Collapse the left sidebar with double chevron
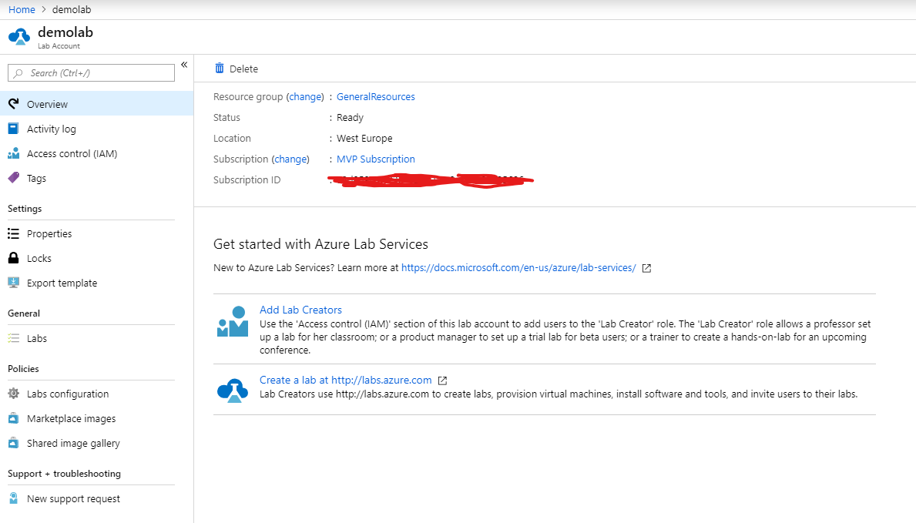The height and width of the screenshot is (523, 916). [x=184, y=65]
